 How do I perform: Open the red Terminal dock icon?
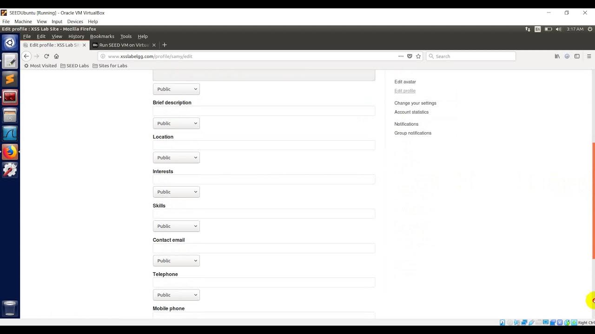10,97
